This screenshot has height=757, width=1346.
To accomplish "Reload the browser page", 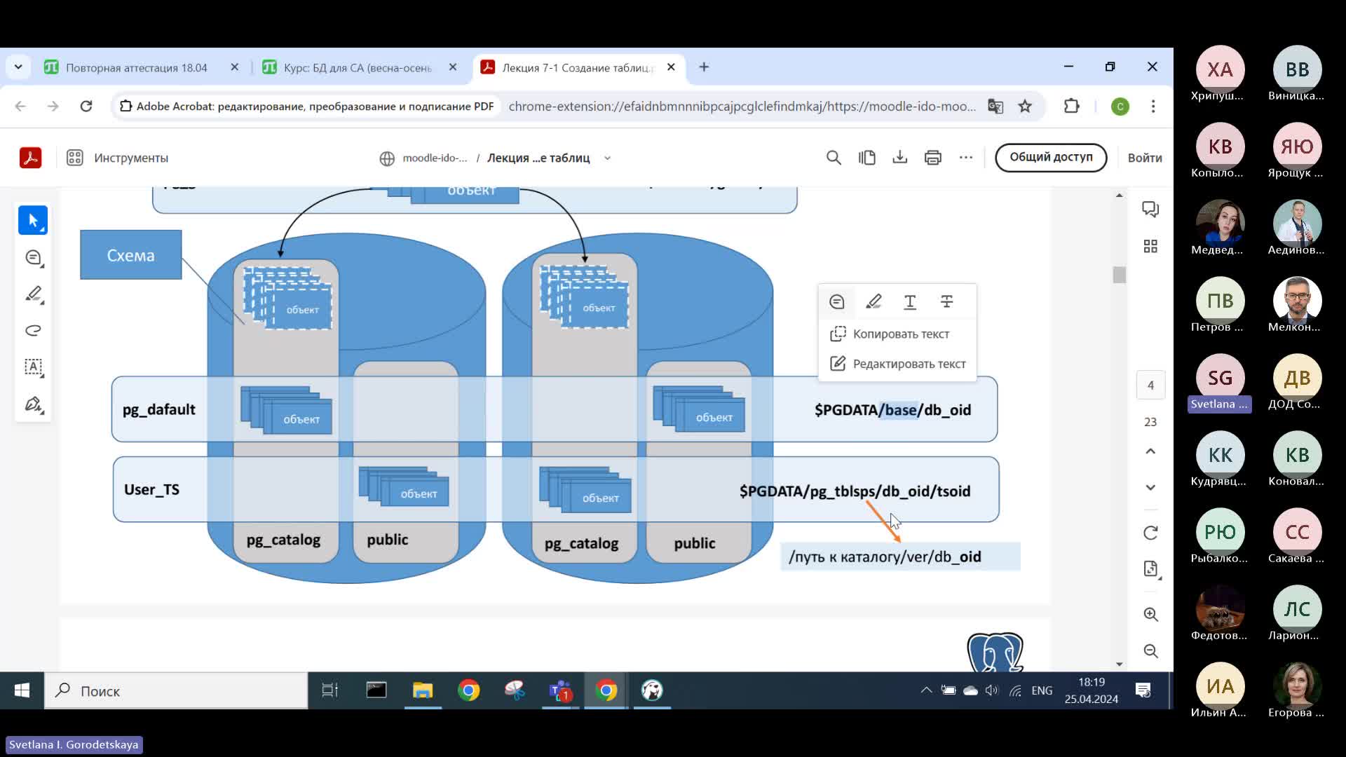I will click(86, 107).
